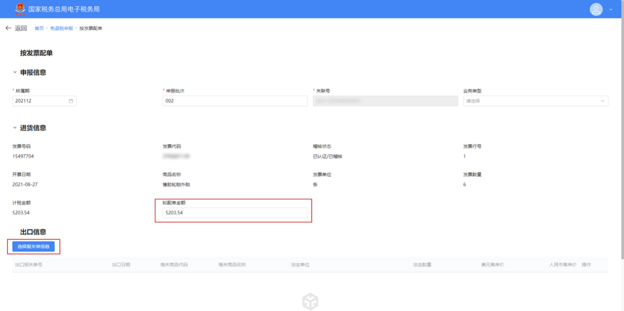Open the 首页 breadcrumb link

click(x=39, y=28)
